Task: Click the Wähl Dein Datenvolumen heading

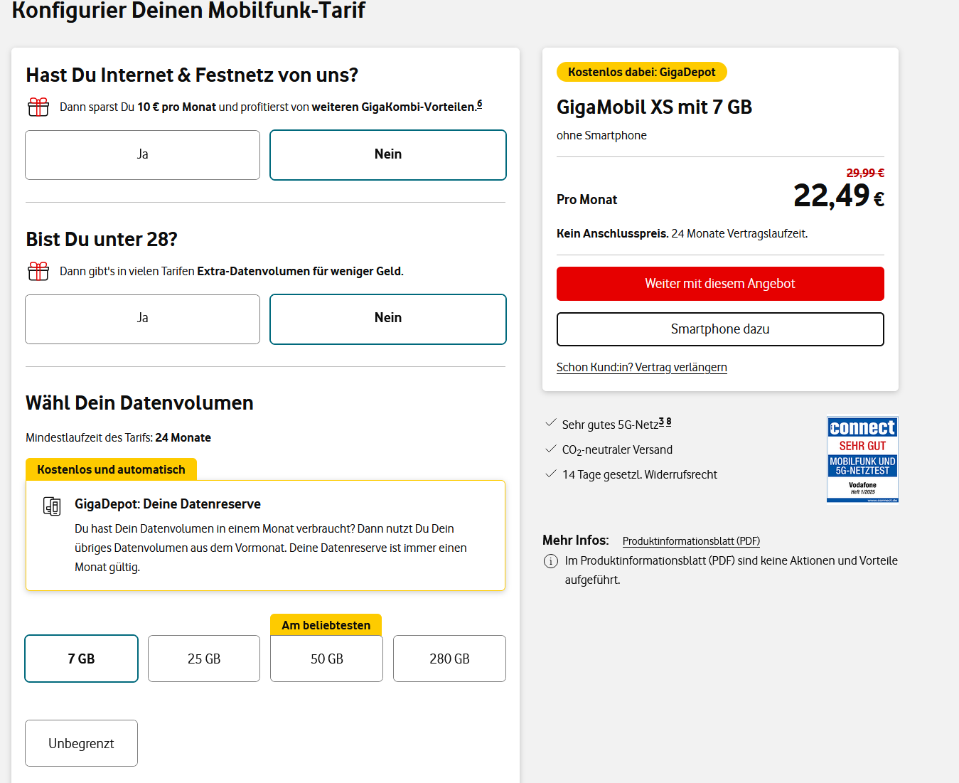Action: (139, 403)
